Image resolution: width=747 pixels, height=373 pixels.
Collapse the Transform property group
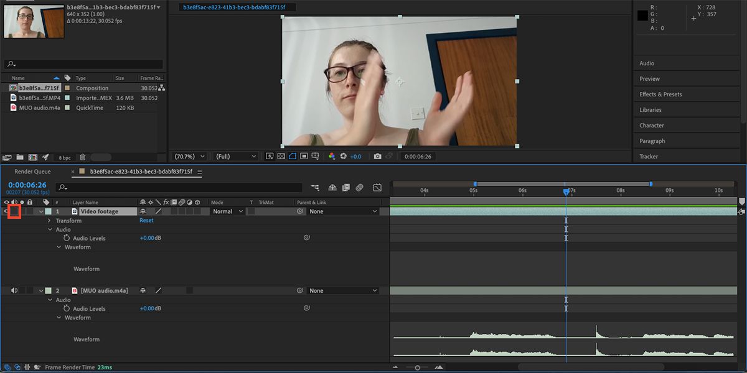[x=49, y=220]
